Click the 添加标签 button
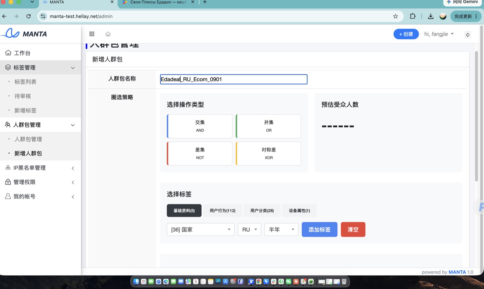Image resolution: width=484 pixels, height=289 pixels. 319,229
